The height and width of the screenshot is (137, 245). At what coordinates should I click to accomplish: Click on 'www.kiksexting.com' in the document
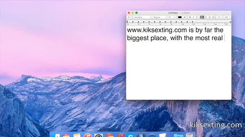coord(157,30)
